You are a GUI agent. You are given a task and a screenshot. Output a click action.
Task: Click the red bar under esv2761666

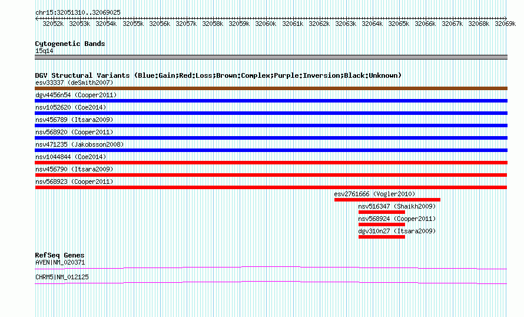click(x=387, y=200)
